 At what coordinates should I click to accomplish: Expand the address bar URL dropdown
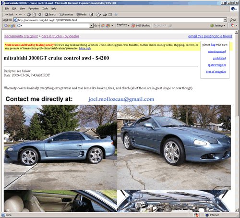(x=225, y=20)
